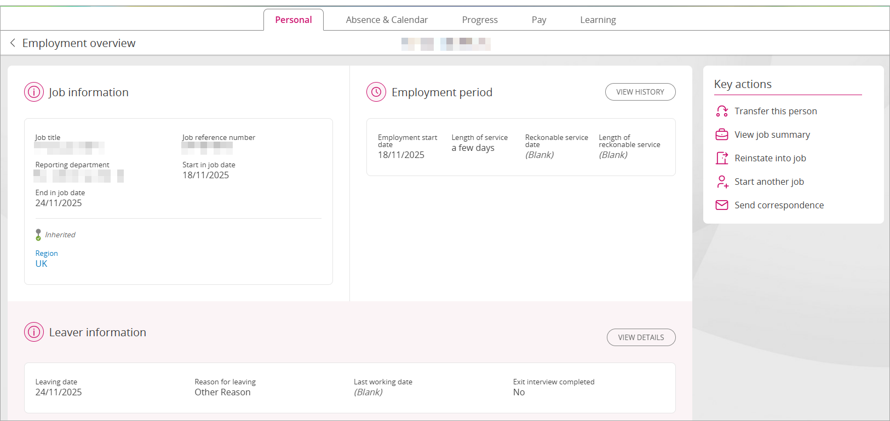Open the Learning tab
Image resolution: width=890 pixels, height=421 pixels.
pos(598,20)
